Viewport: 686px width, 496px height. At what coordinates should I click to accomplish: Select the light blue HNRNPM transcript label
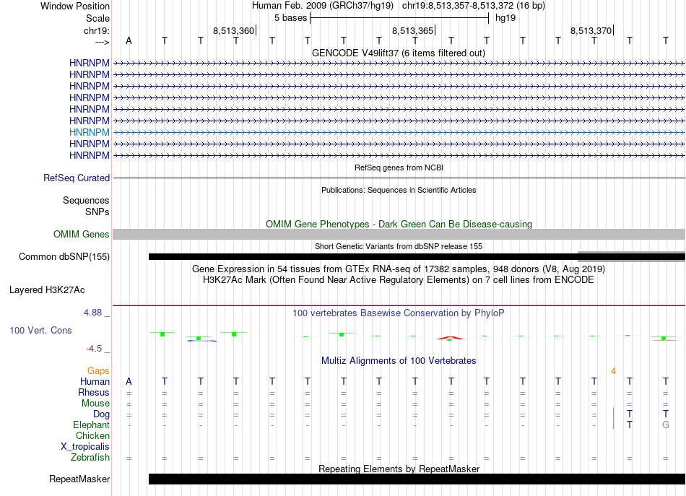90,132
